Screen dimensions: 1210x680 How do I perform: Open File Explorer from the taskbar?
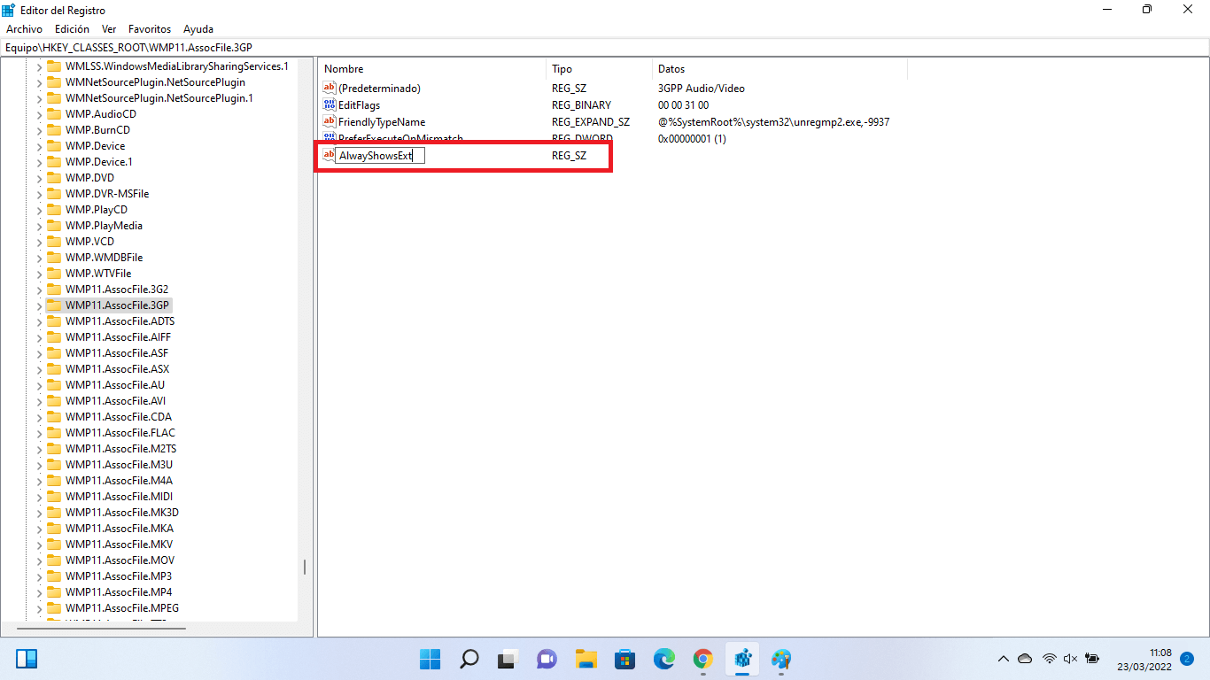(586, 659)
